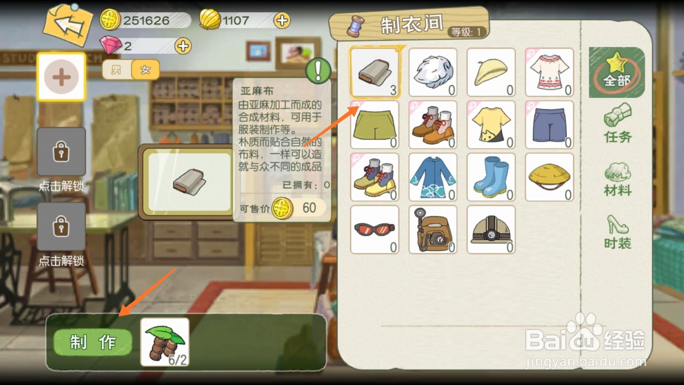Click the empty plus crafting slot

61,77
